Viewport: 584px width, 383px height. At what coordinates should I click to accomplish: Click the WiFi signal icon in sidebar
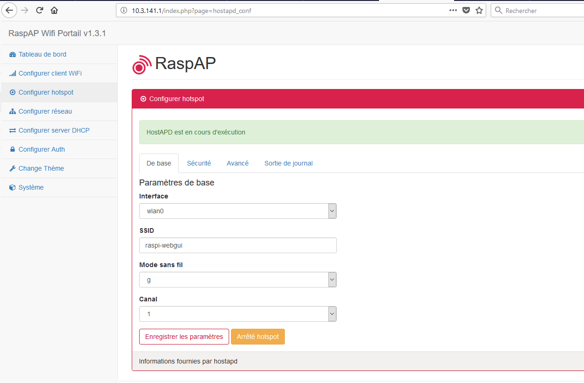[x=13, y=73]
